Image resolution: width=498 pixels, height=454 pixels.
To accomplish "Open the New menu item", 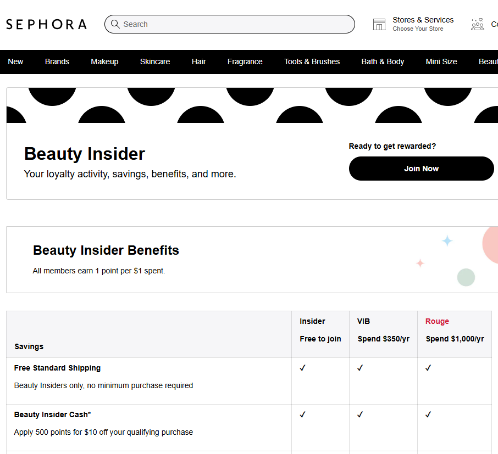I will coord(15,61).
